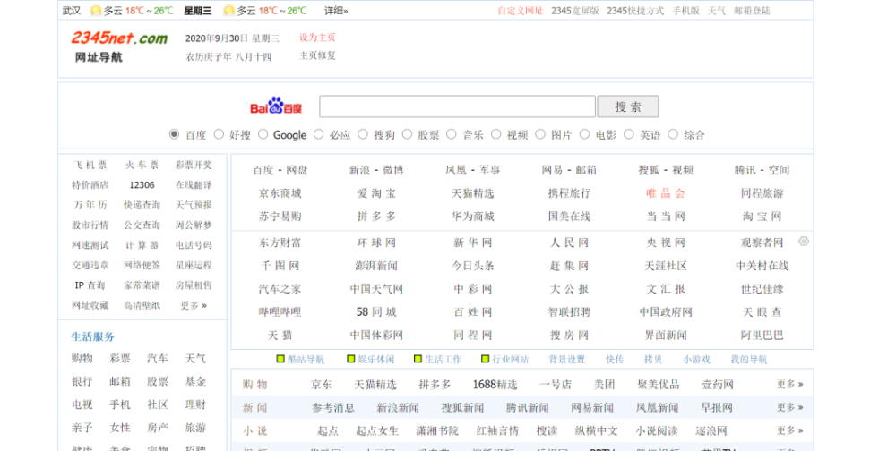The height and width of the screenshot is (451, 896).
Task: Open the 生活工作 tab
Action: coord(443,360)
